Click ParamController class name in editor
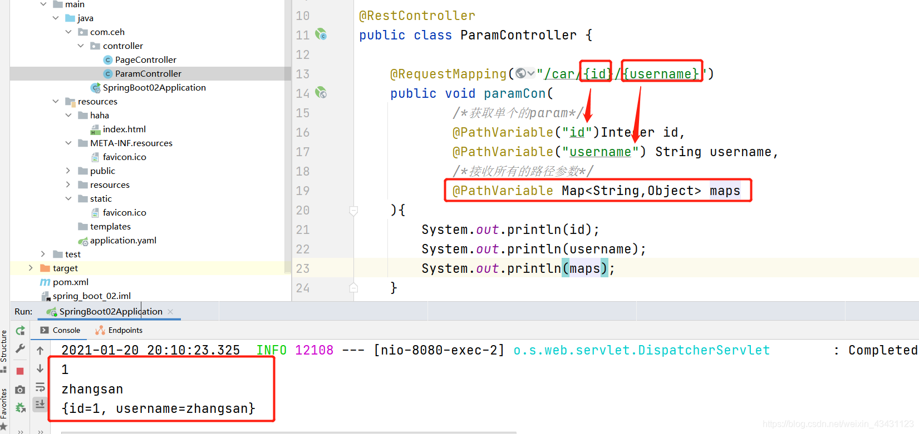Screen dimensions: 919x434 519,35
